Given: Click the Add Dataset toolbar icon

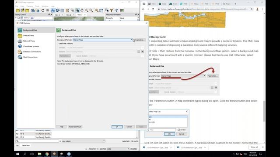Looking at the screenshot, I should [x=22, y=10].
